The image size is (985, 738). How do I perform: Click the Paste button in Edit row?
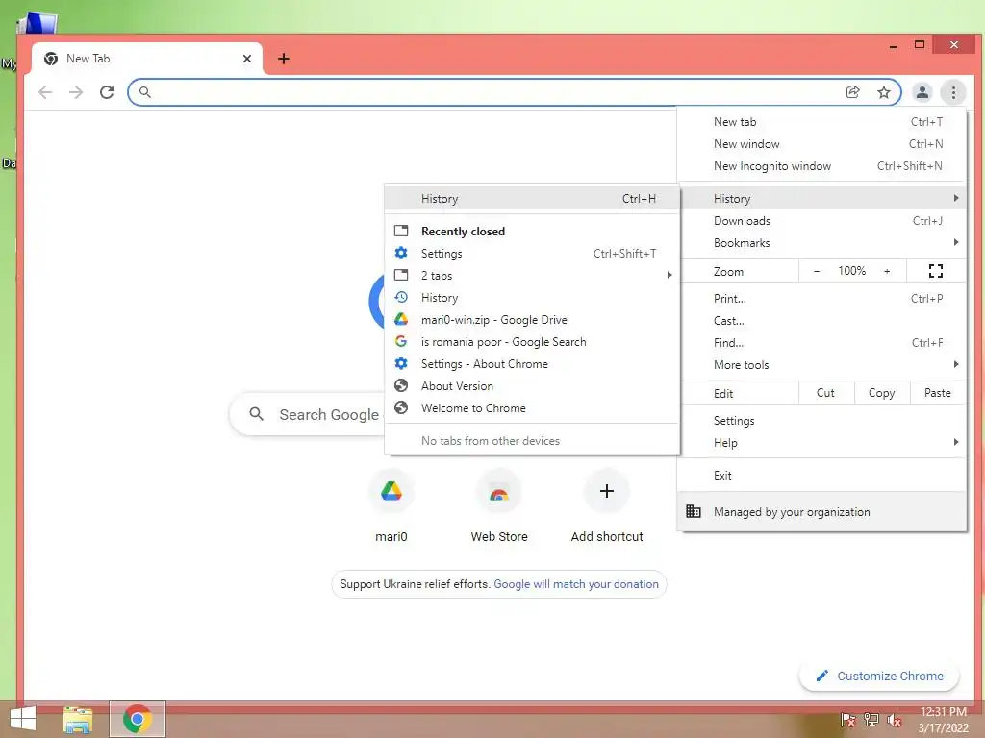pyautogui.click(x=937, y=393)
